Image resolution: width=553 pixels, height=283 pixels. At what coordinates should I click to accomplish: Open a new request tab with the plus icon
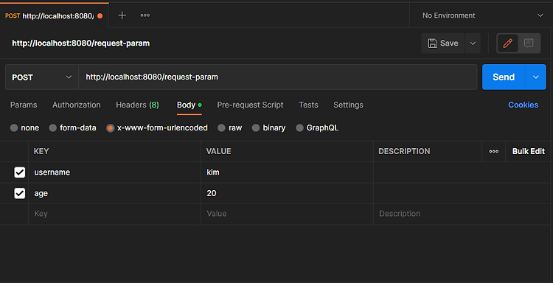pyautogui.click(x=122, y=15)
